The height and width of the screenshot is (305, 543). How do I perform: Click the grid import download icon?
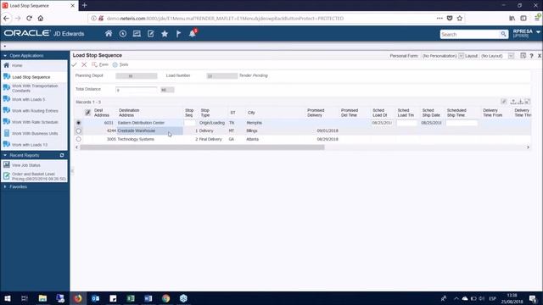point(520,102)
